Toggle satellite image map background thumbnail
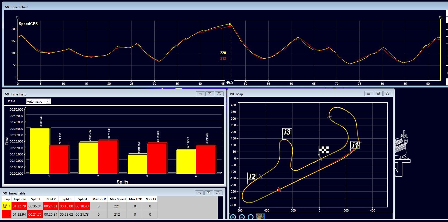Image resolution: width=448 pixels, height=222 pixels. pyautogui.click(x=260, y=217)
